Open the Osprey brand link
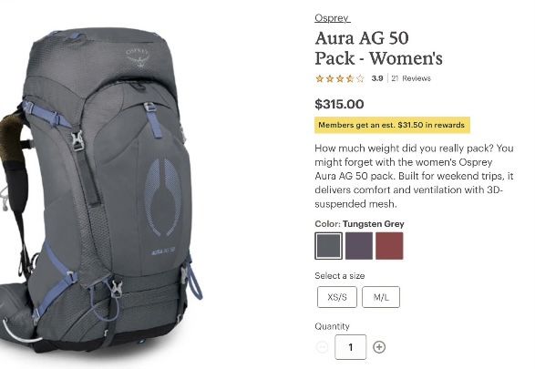This screenshot has height=369, width=535. (x=332, y=17)
